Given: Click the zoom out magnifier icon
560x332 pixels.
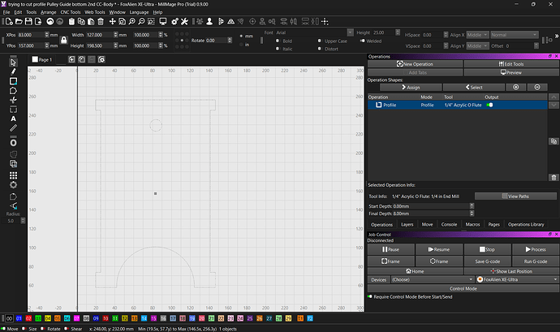Looking at the screenshot, I should coord(141,21).
